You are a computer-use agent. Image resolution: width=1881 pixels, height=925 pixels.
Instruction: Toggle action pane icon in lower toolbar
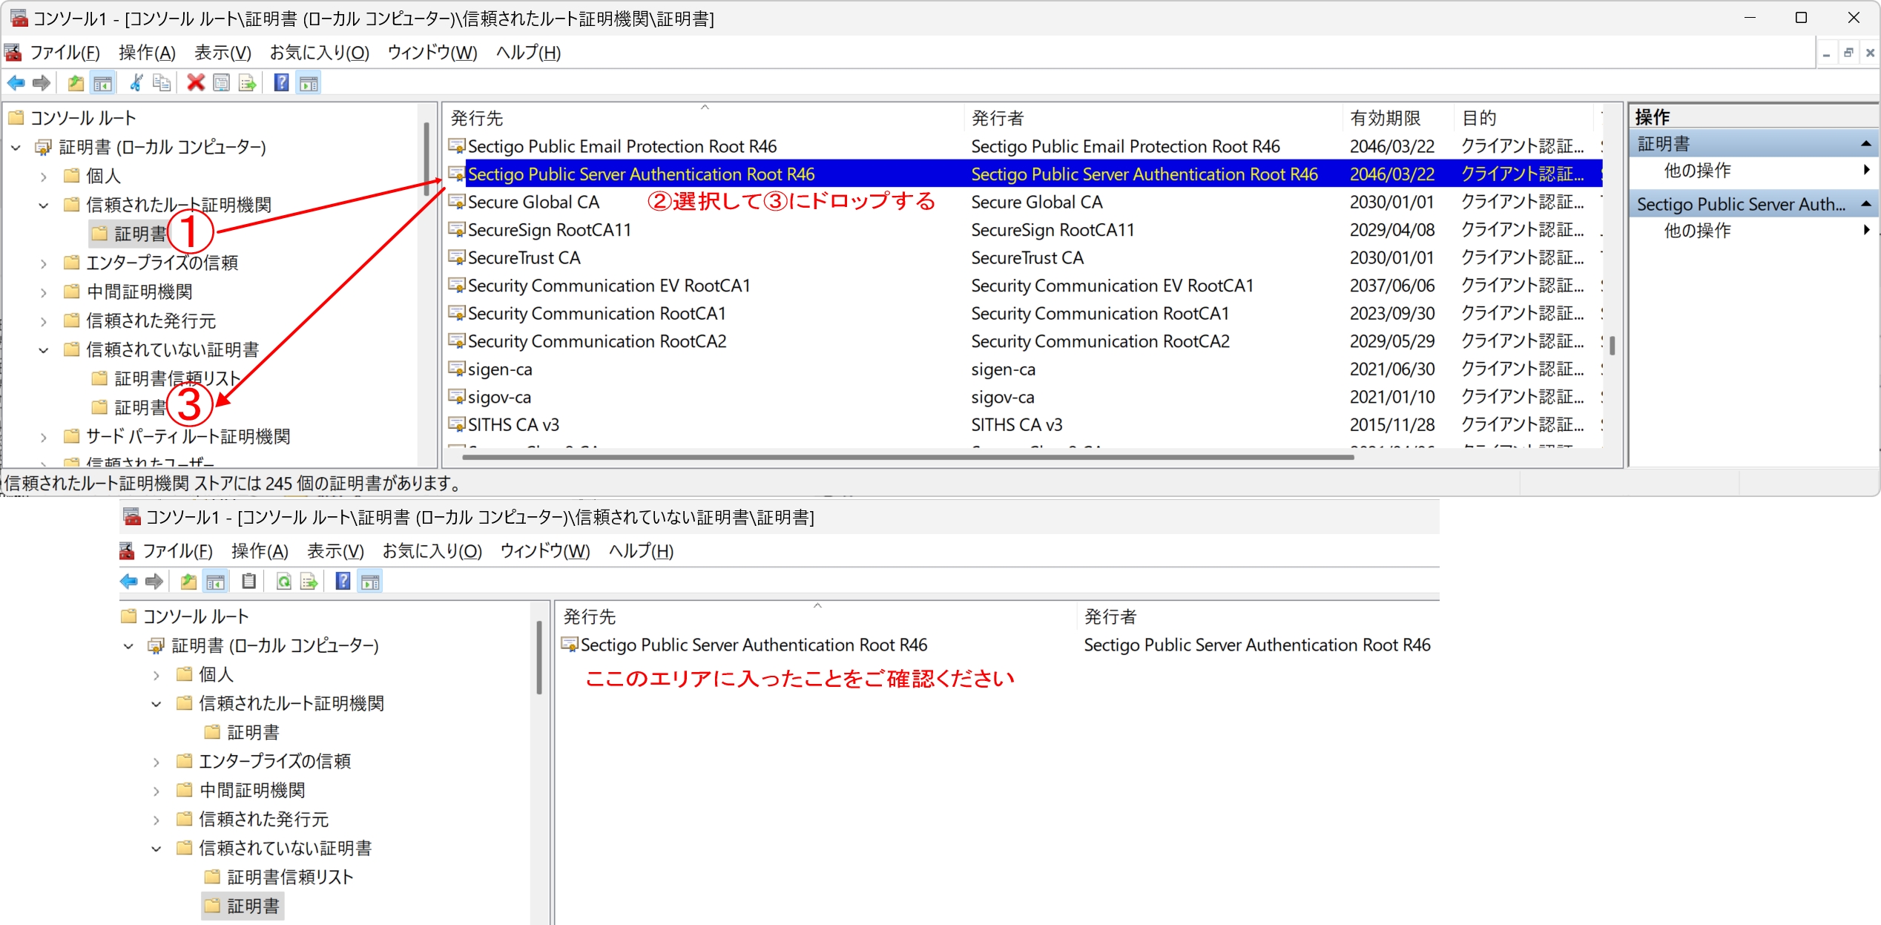(370, 582)
